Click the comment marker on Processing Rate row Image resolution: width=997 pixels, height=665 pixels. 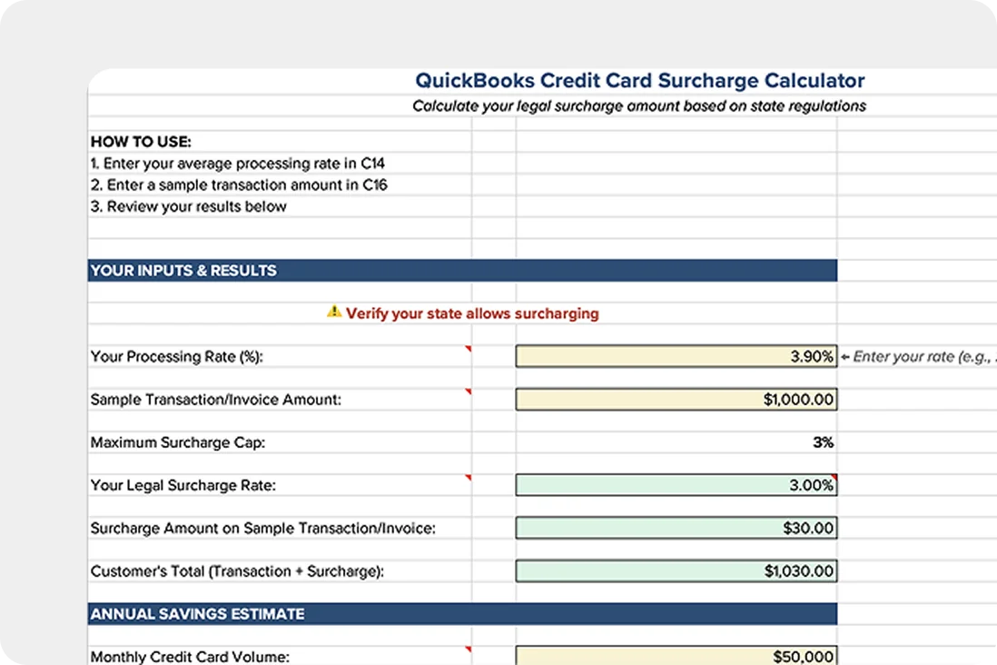coord(468,349)
